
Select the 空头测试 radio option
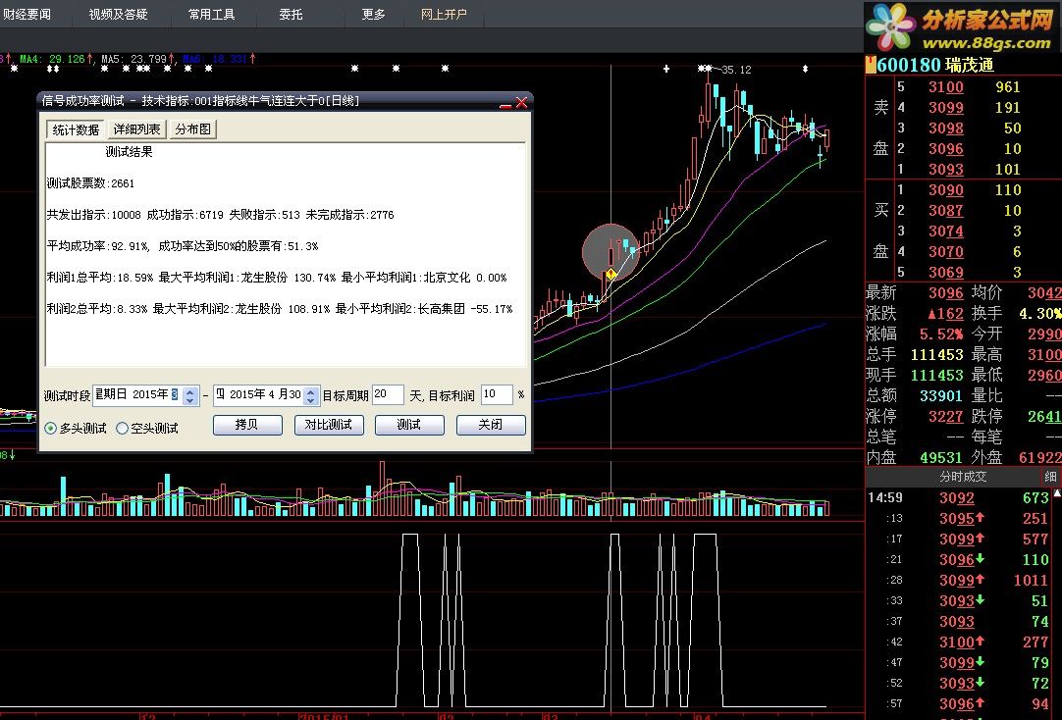point(122,429)
